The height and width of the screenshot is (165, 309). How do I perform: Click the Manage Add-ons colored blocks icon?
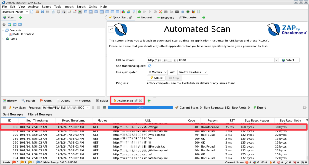(123, 12)
